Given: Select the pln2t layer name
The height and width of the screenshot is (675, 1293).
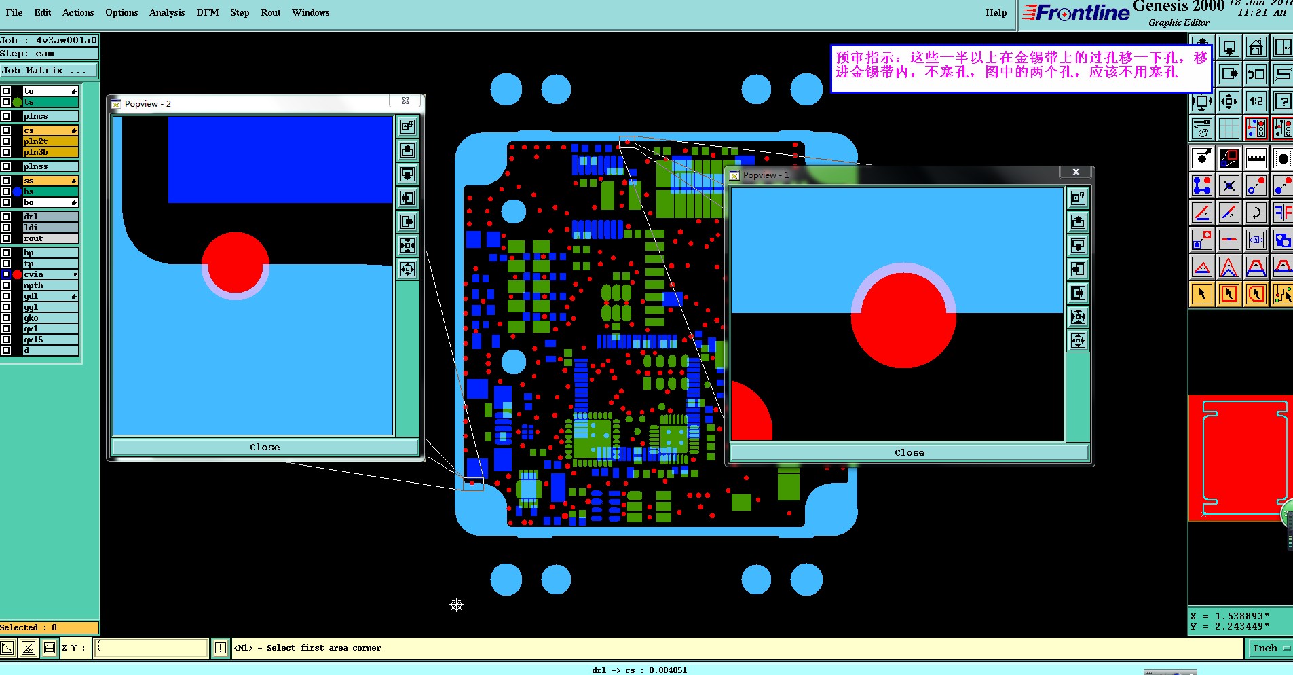Looking at the screenshot, I should pos(51,141).
